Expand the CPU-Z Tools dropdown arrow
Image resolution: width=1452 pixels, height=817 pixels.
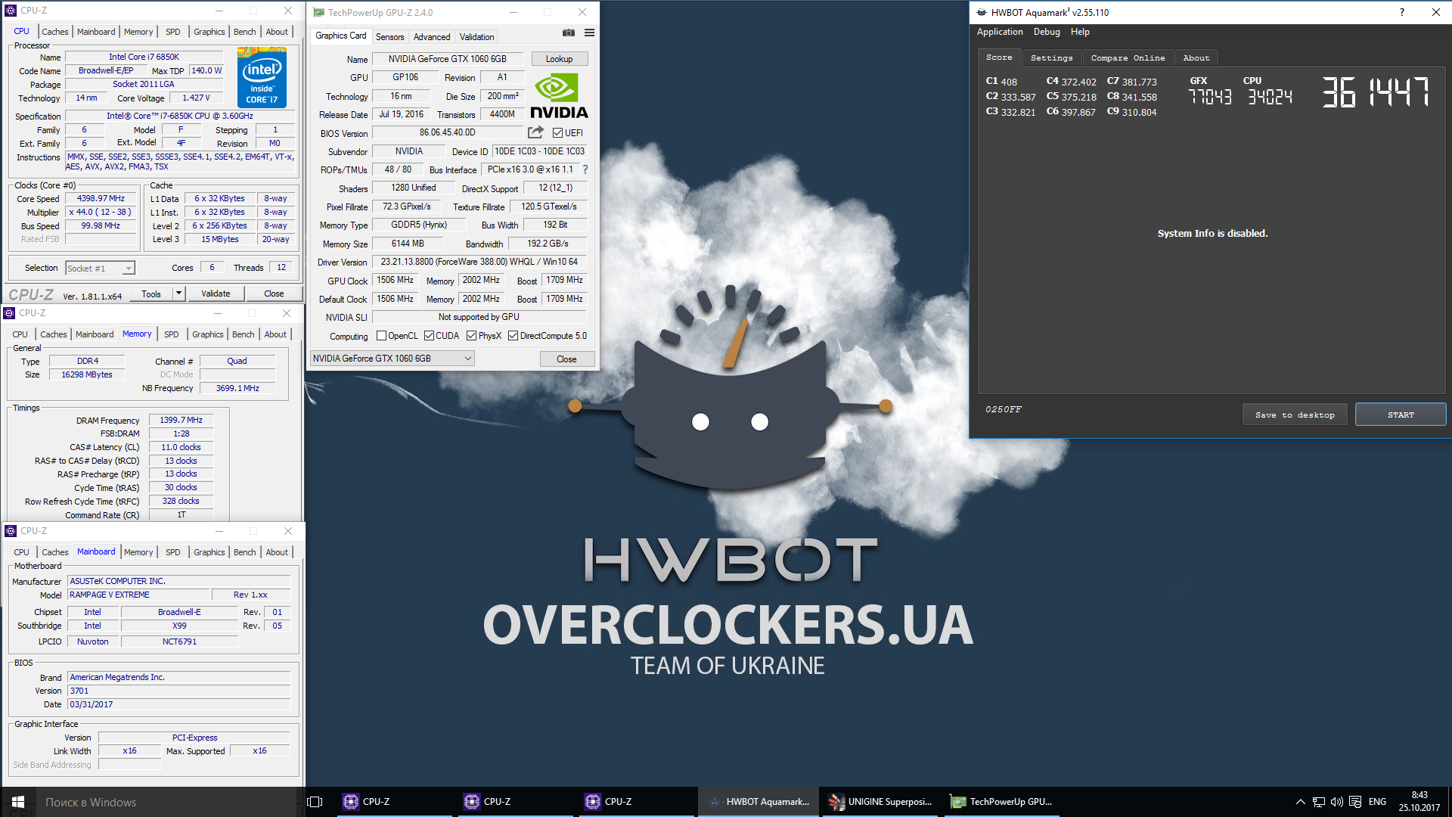(179, 294)
